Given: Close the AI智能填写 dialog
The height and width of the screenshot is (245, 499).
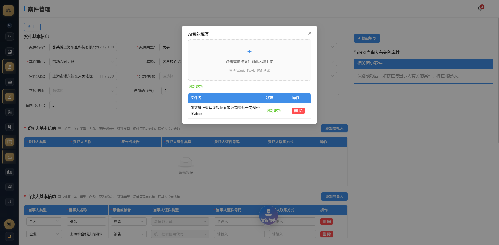Looking at the screenshot, I should click(310, 33).
